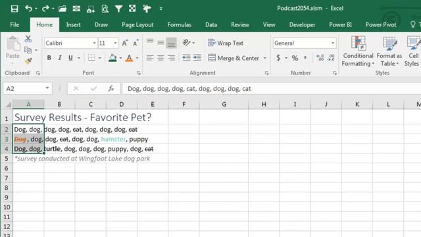
Task: Apply Accounting dollar format
Action: pos(278,58)
